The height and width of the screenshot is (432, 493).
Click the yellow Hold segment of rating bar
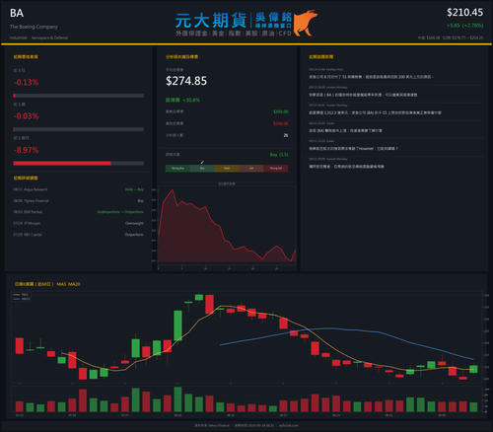coord(227,169)
